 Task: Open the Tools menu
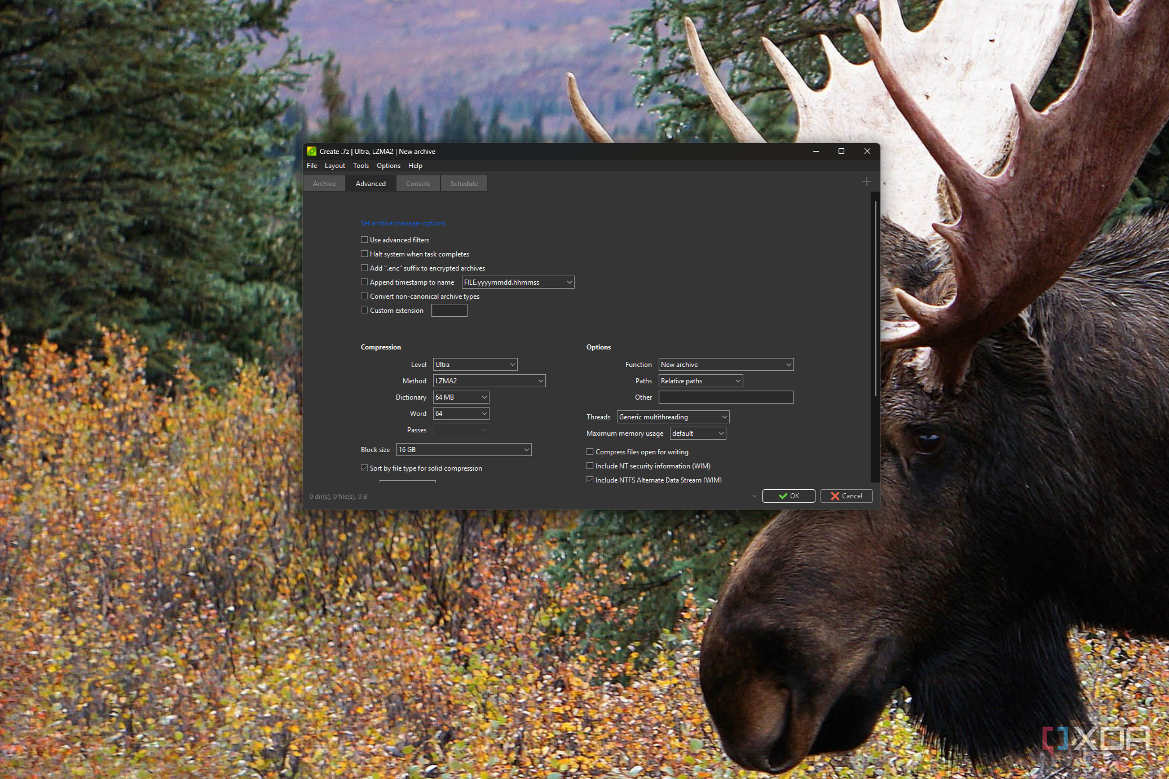360,166
